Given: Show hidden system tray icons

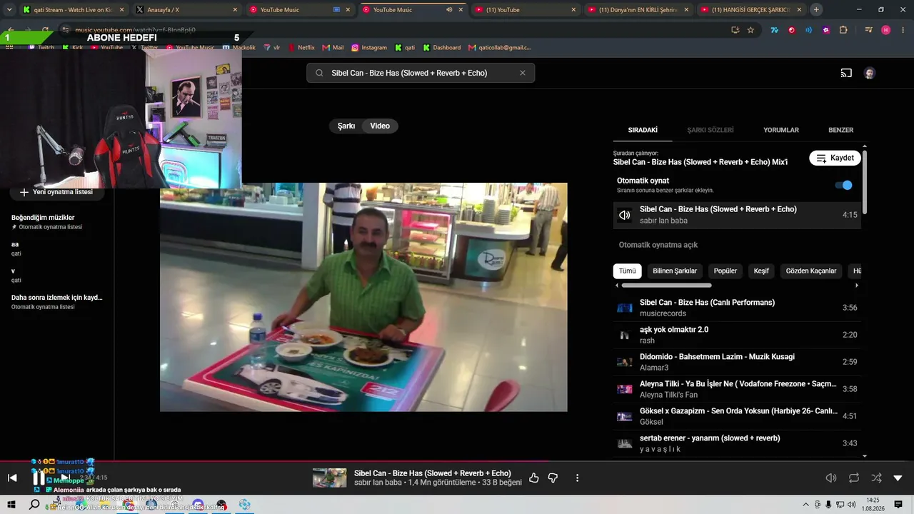Looking at the screenshot, I should pyautogui.click(x=806, y=505).
